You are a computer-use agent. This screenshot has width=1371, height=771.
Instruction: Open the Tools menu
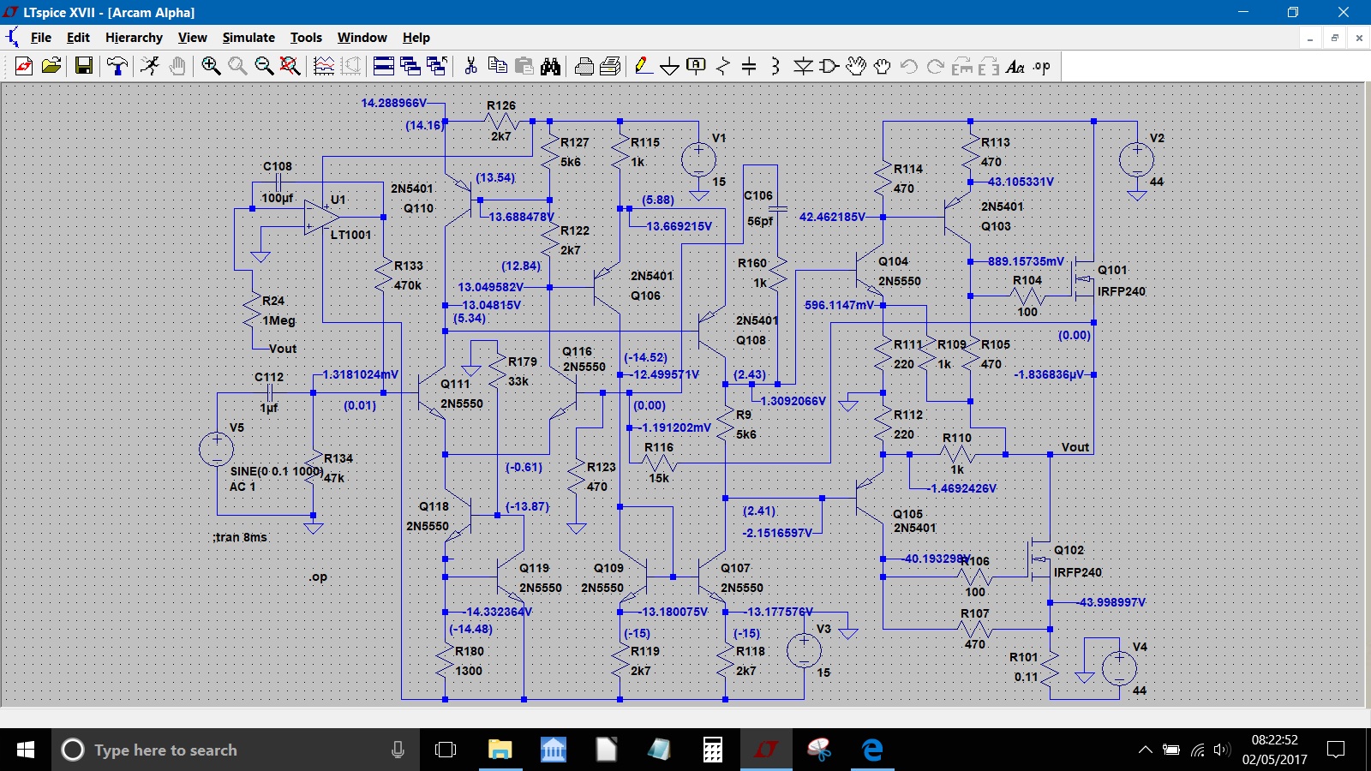(306, 38)
